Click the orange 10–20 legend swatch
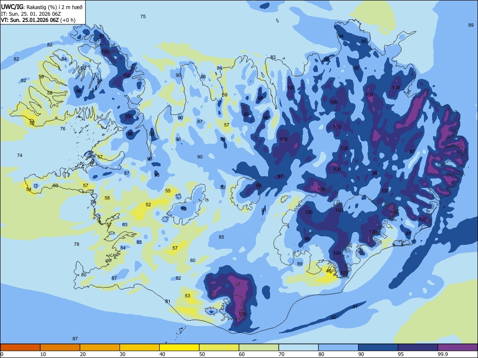 pyautogui.click(x=60, y=347)
